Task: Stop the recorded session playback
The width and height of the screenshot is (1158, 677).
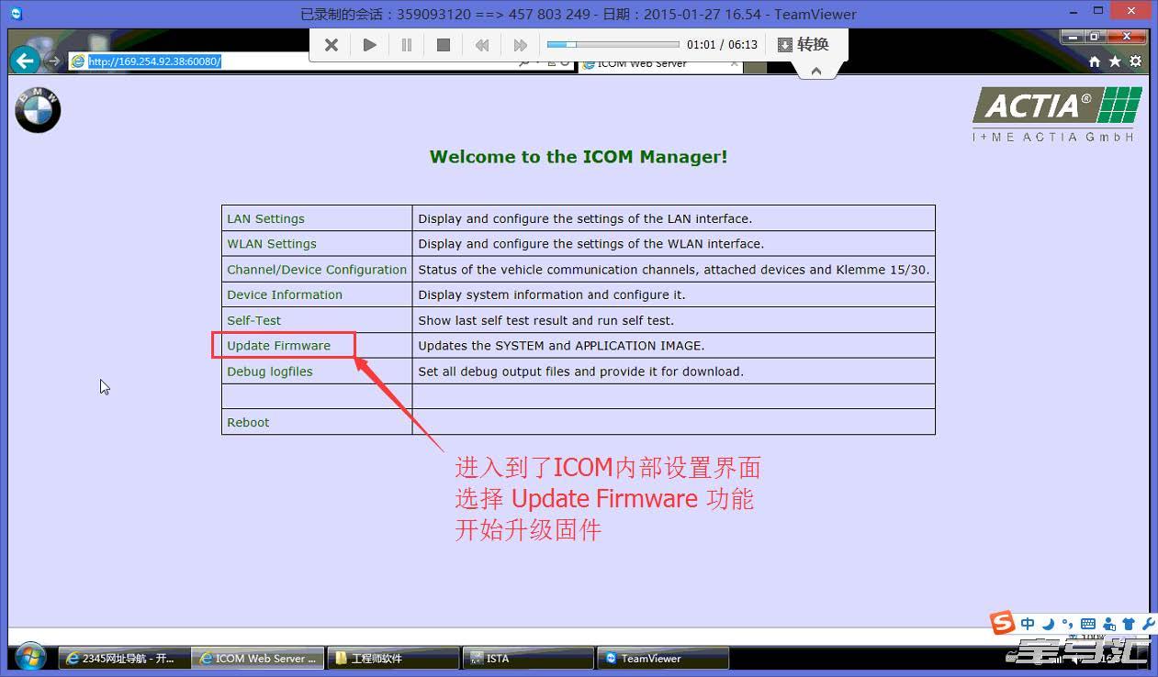Action: (x=444, y=45)
